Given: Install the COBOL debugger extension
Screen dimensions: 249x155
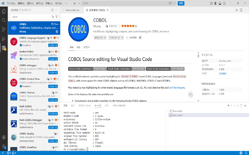Looking at the screenshot, I should (x=53, y=73).
